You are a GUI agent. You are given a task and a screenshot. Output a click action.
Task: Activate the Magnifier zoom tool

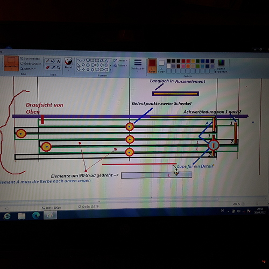[x=59, y=68]
